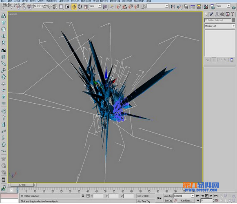The image size is (237, 204).
Task: Enable Auto Key mode
Action: pyautogui.click(x=168, y=196)
